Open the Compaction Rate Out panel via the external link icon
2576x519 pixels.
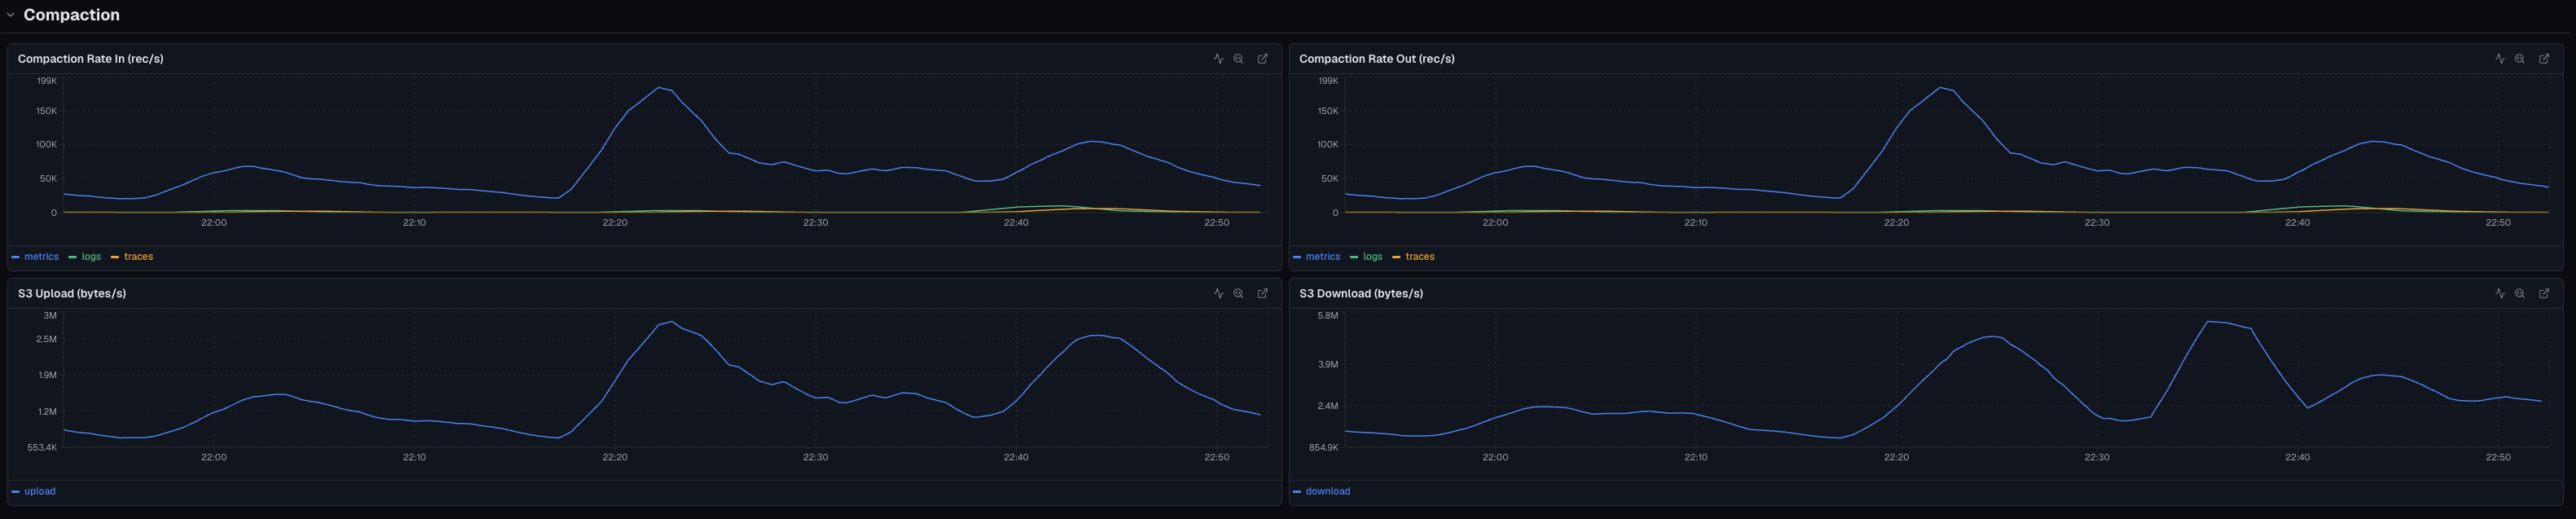point(2544,59)
